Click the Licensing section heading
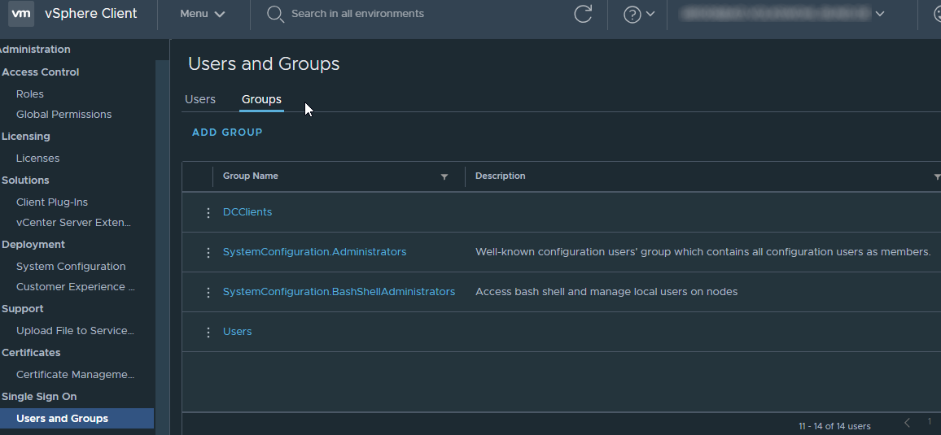The height and width of the screenshot is (435, 941). click(x=26, y=136)
